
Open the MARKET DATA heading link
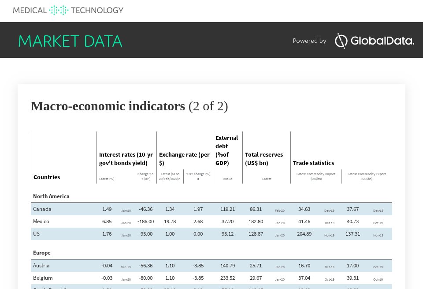tap(70, 41)
